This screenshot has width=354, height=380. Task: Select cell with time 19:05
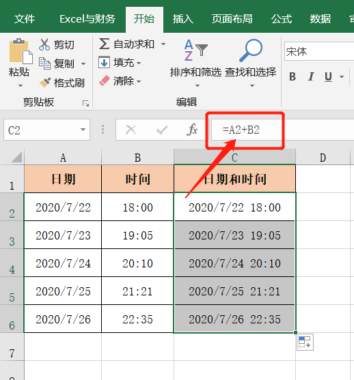[137, 235]
